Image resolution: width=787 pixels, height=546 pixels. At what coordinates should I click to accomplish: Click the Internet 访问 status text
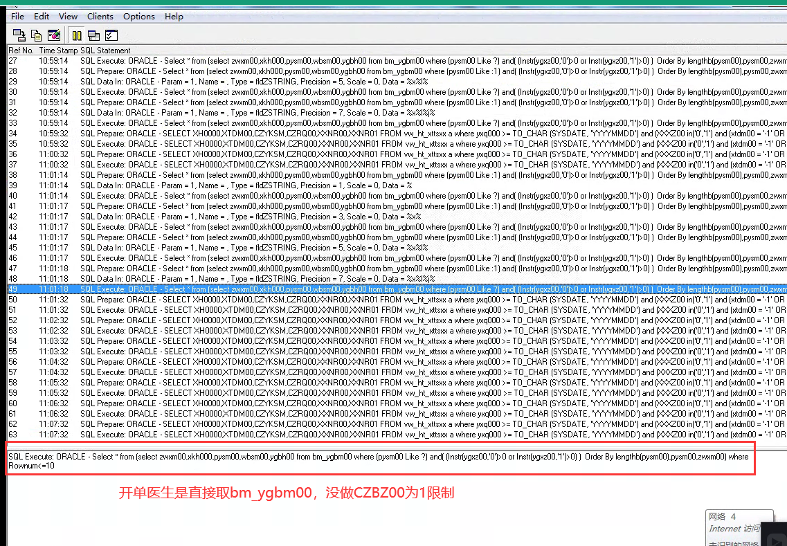[734, 529]
